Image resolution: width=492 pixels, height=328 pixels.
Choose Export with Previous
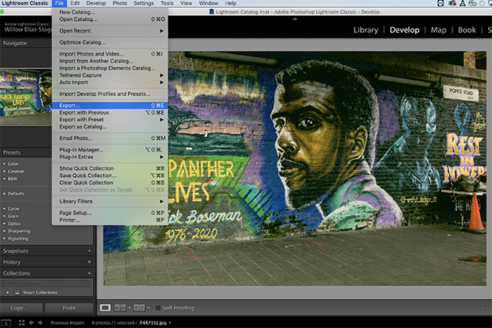pos(110,113)
